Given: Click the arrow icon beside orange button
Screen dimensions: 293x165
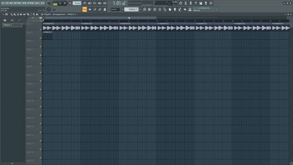Looking at the screenshot, I should 90,9.
